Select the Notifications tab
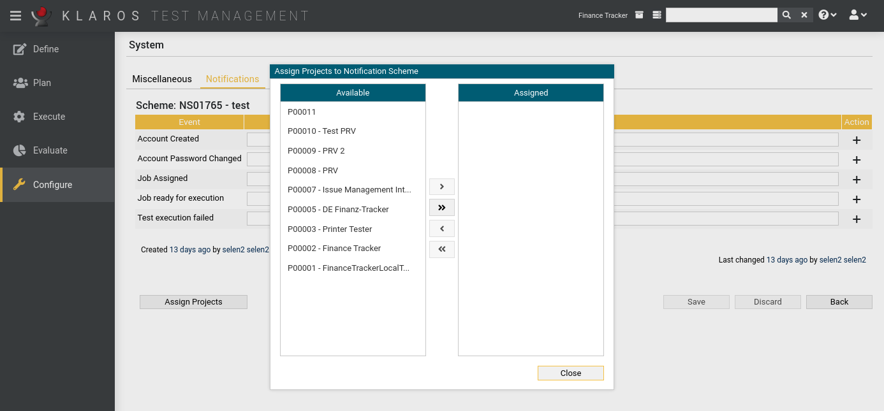Image resolution: width=884 pixels, height=411 pixels. pos(232,78)
